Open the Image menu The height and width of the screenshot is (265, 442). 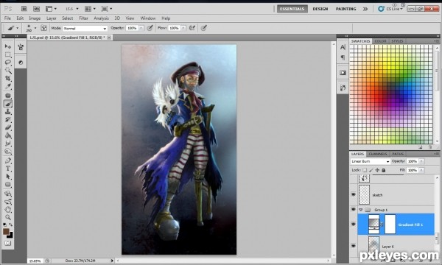(35, 18)
